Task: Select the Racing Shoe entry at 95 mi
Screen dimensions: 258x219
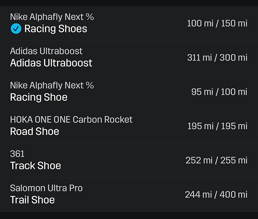Action: coord(129,92)
